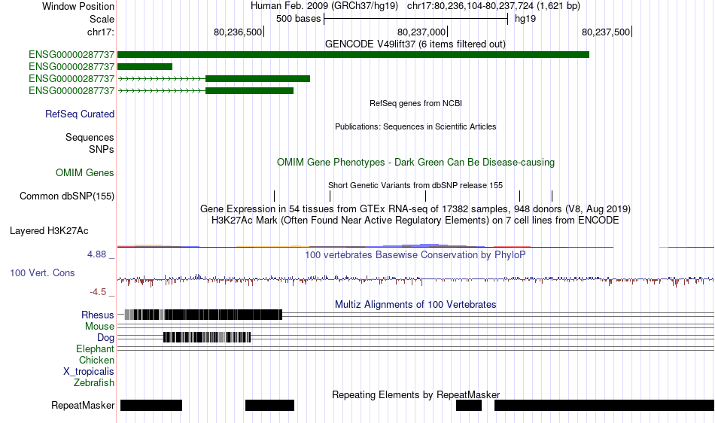Viewport: 715px width, 423px height.
Task: Click 'Repeating Elements by RepeatMasker' title
Action: (x=416, y=394)
